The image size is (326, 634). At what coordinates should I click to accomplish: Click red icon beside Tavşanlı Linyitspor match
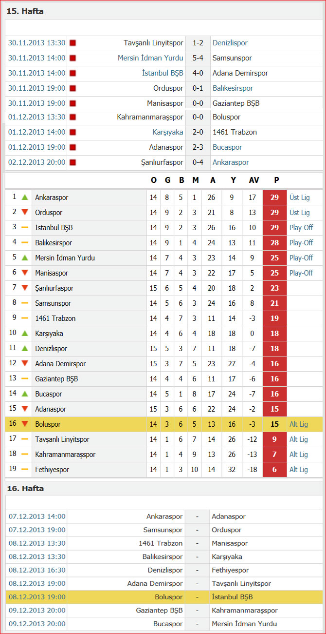[73, 43]
